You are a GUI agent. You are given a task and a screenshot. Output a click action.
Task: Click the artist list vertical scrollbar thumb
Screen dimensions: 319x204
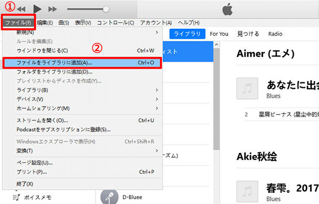tap(216, 99)
